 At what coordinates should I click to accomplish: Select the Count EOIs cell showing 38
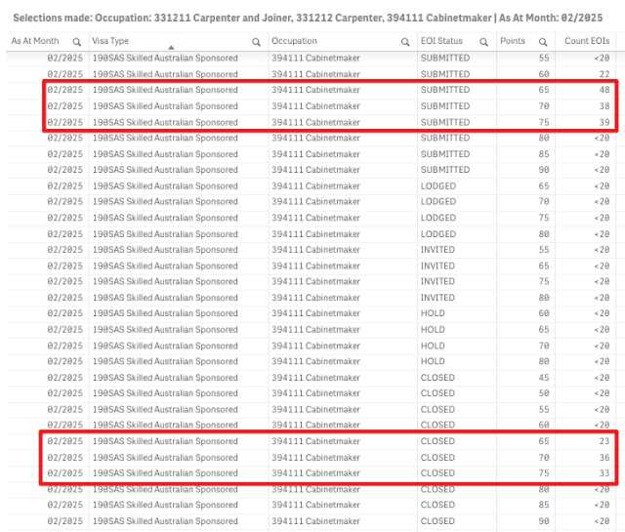coord(604,106)
